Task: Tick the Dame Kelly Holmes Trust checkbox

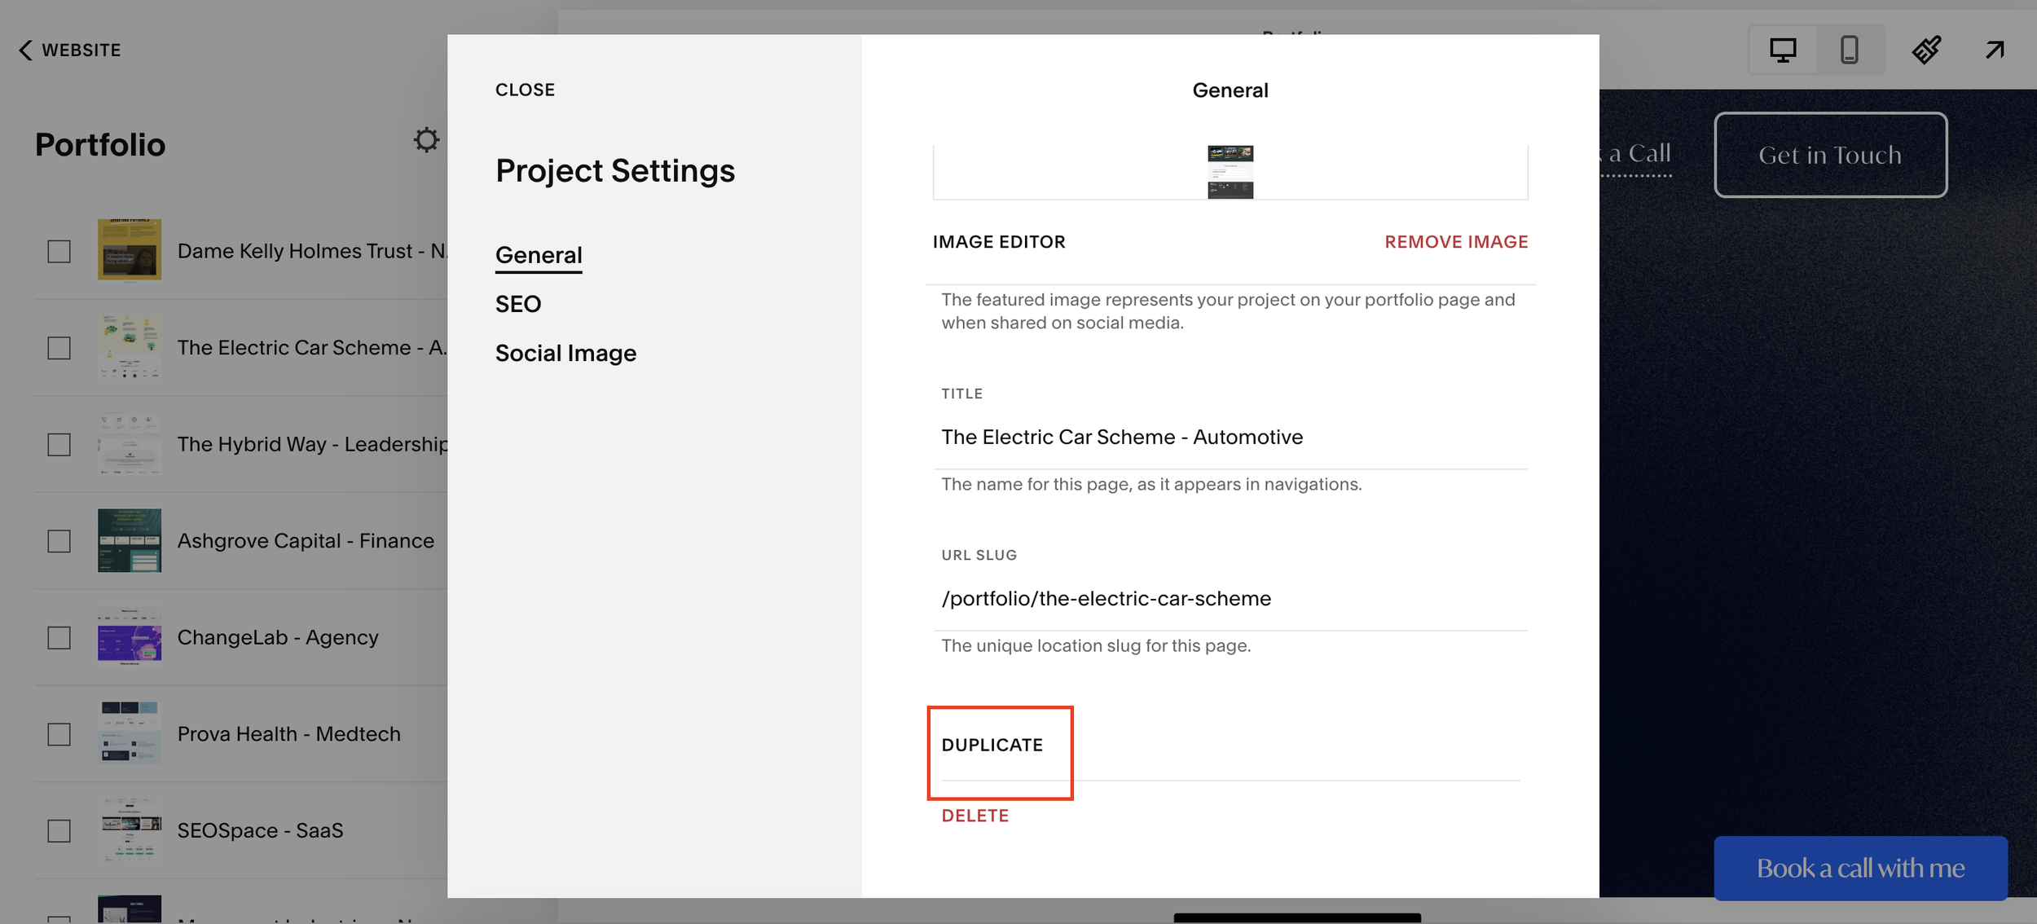Action: click(59, 251)
